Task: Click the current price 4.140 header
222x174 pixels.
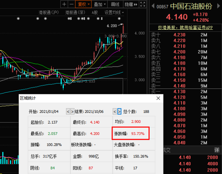Action: 177,17
